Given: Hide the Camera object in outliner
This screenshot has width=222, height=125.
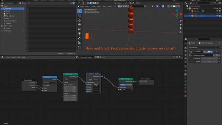Looking at the screenshot, I should (x=217, y=11).
